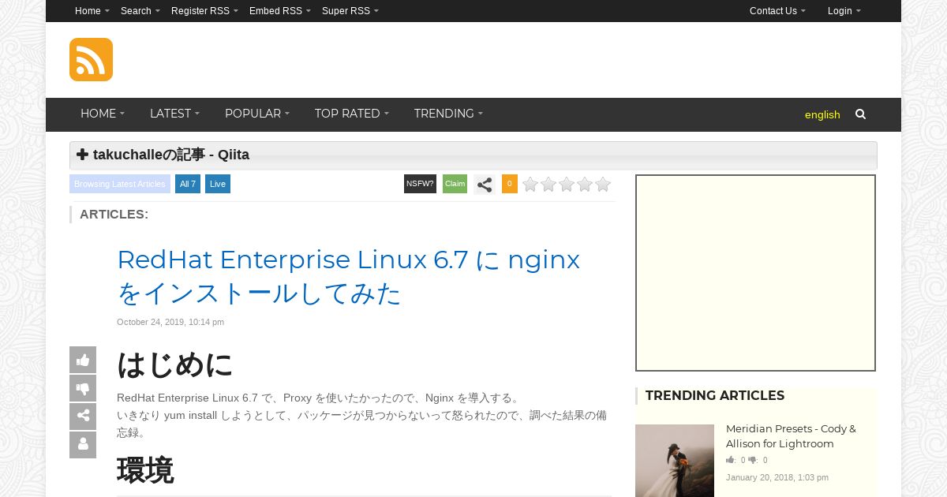Click the はじめに heading
Viewport: 947px width, 497px height.
point(175,364)
